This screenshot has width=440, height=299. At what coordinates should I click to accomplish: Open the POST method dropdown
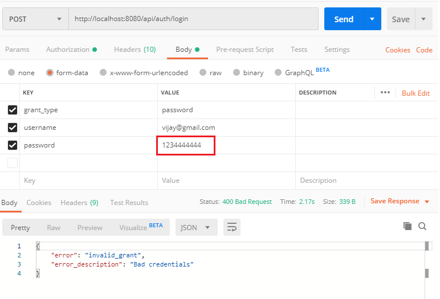pyautogui.click(x=35, y=19)
